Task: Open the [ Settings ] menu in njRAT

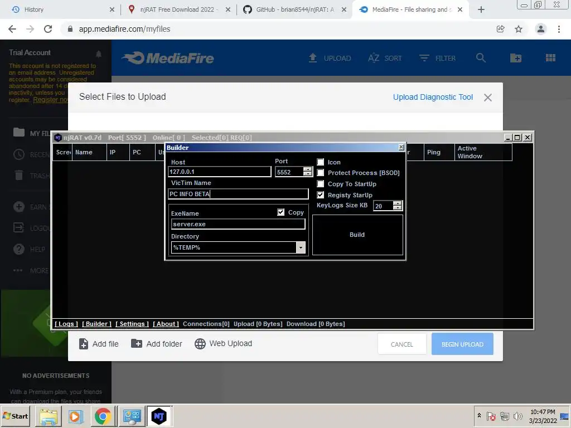Action: (132, 324)
